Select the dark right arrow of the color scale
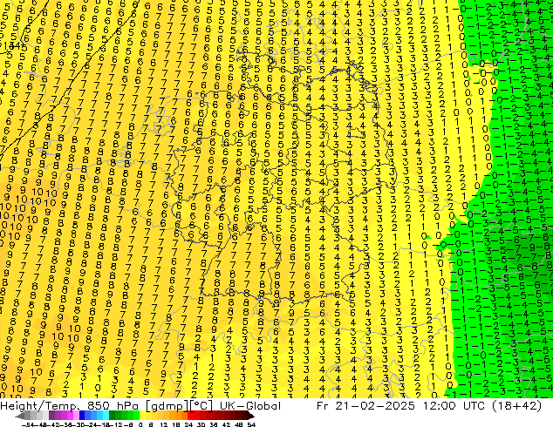The height and width of the screenshot is (427, 553). click(x=251, y=416)
